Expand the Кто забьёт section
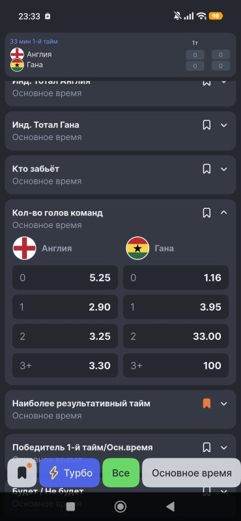 (224, 169)
